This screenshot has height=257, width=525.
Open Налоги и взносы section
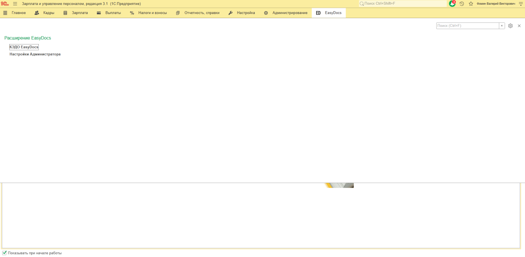click(x=148, y=13)
